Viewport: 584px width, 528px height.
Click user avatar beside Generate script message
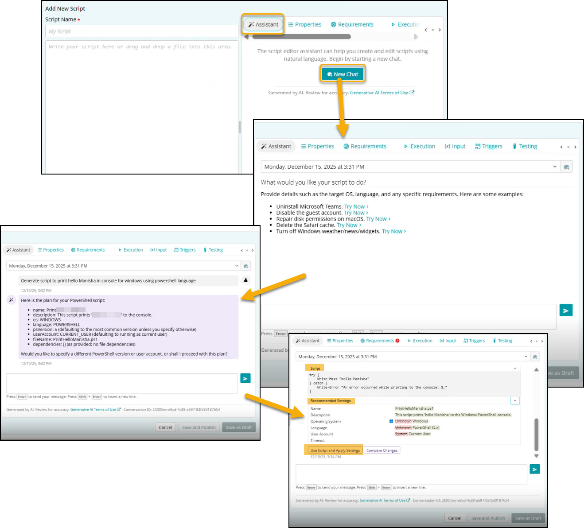246,280
